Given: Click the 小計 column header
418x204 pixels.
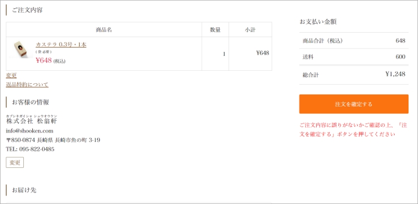Looking at the screenshot, I should tap(250, 30).
